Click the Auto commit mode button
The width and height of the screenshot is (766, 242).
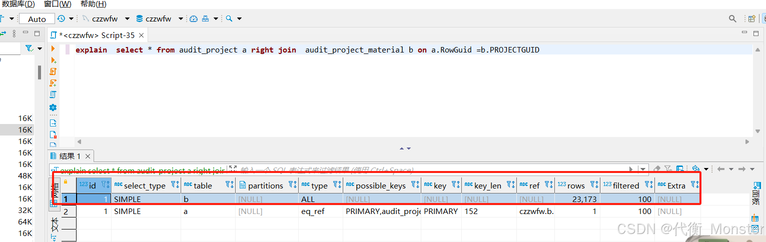pyautogui.click(x=37, y=18)
